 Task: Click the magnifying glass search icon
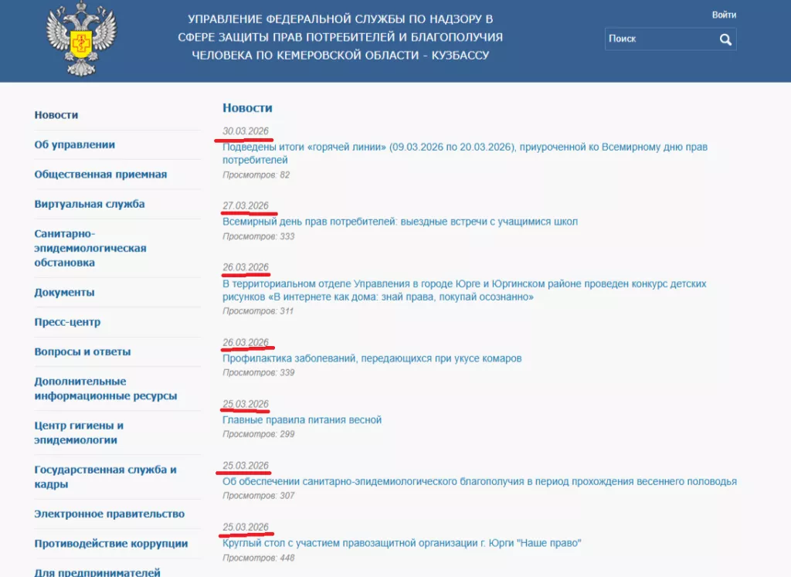pyautogui.click(x=725, y=39)
